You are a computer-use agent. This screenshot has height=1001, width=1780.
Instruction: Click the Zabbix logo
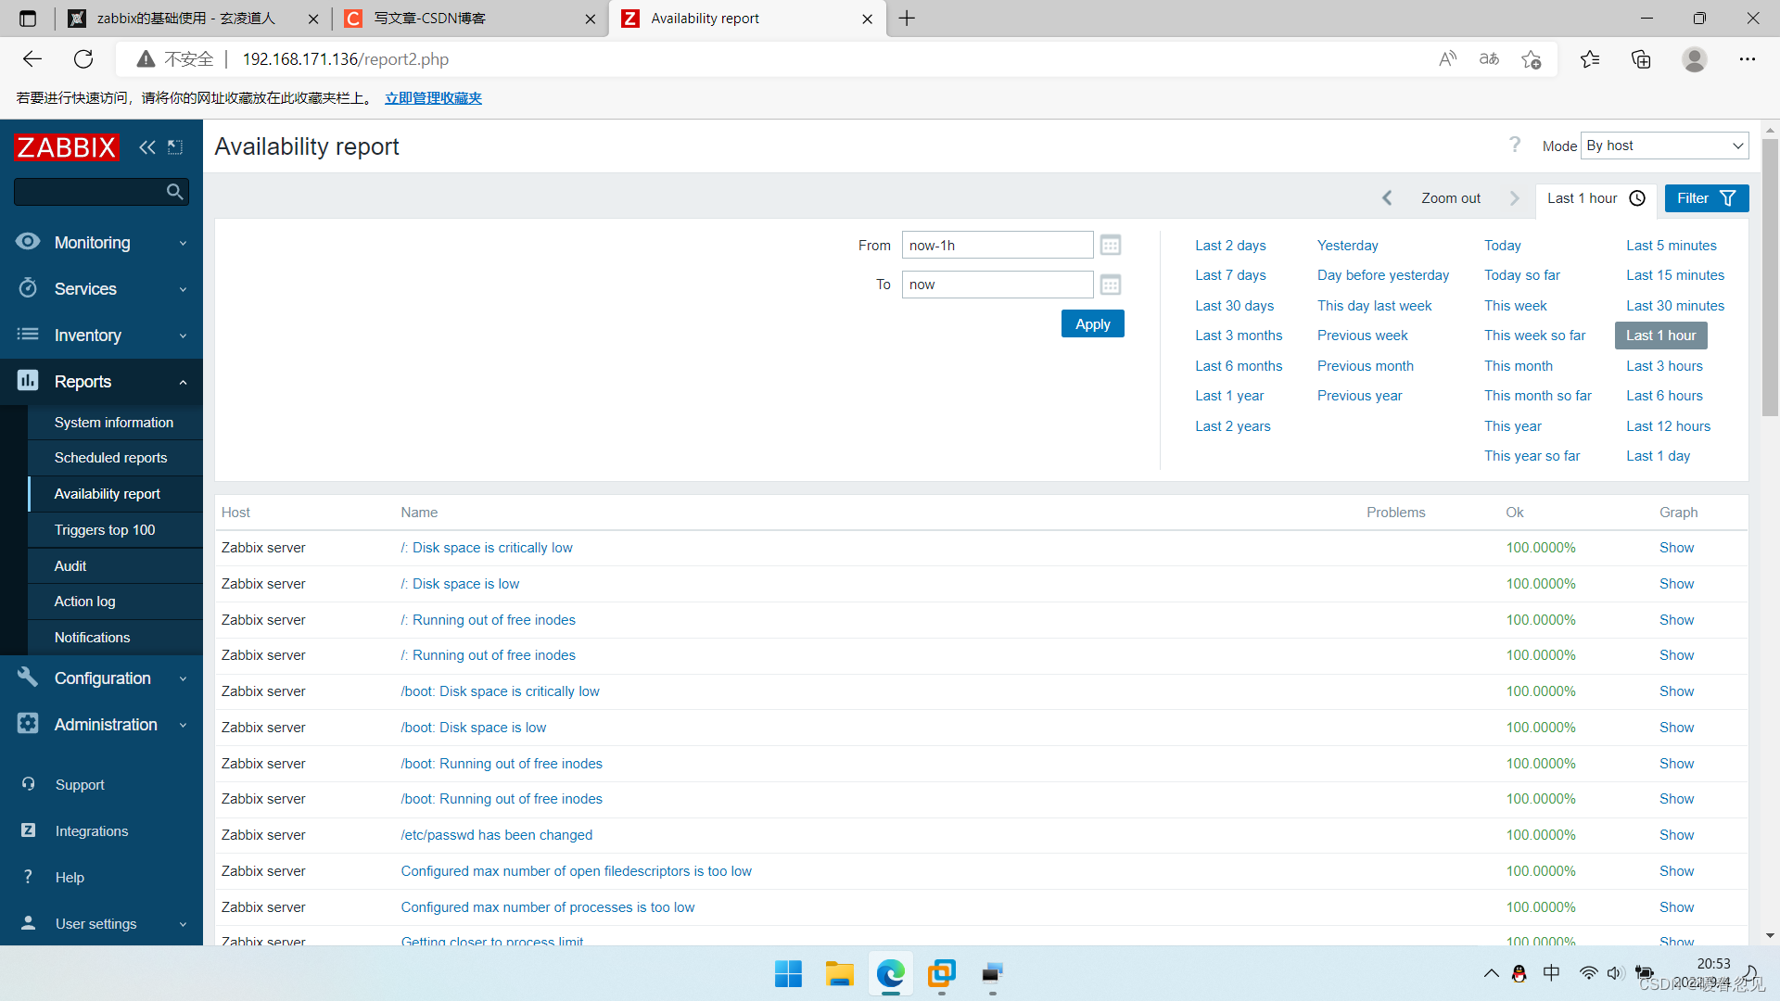67,146
